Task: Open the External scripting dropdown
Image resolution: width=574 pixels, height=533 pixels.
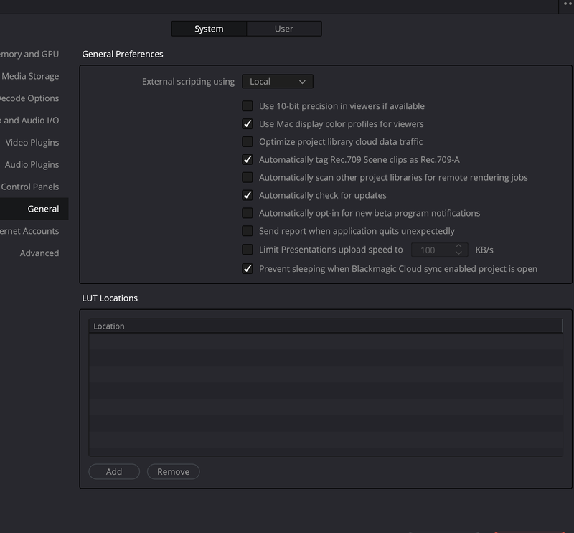Action: coord(277,81)
